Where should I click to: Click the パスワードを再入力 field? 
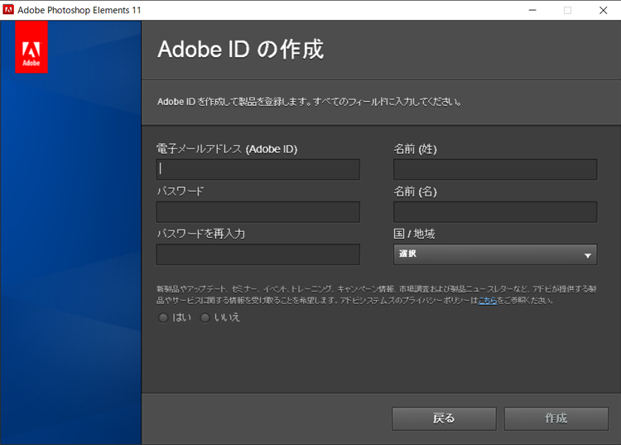tap(258, 254)
